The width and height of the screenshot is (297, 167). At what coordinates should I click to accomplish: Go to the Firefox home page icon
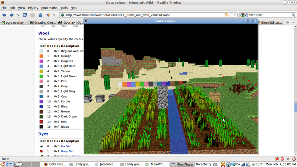40,15
